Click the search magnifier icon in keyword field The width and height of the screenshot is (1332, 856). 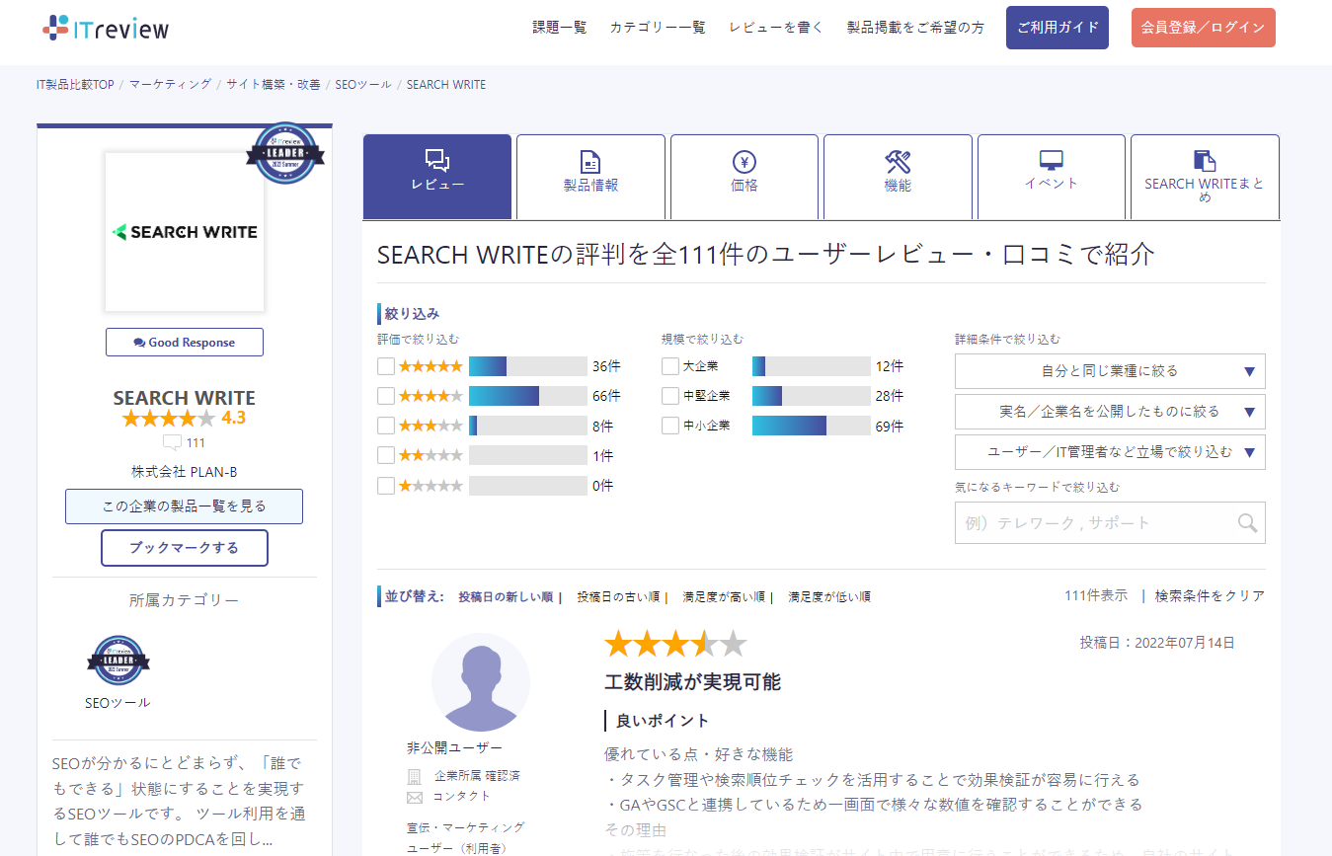1247,523
